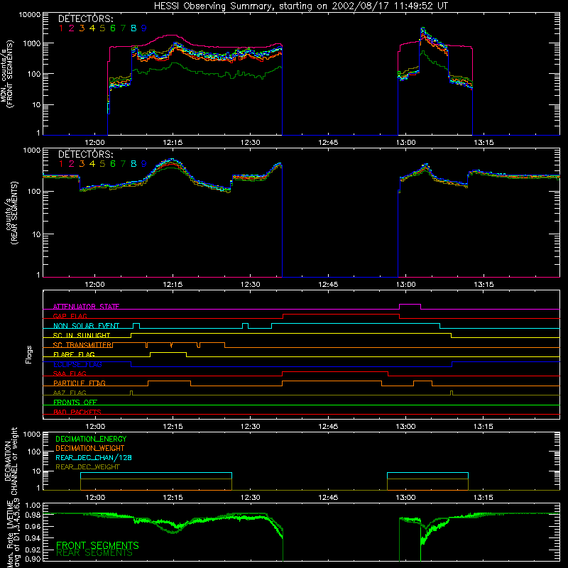Click detector '4' legend number in front segments plot

(92, 28)
